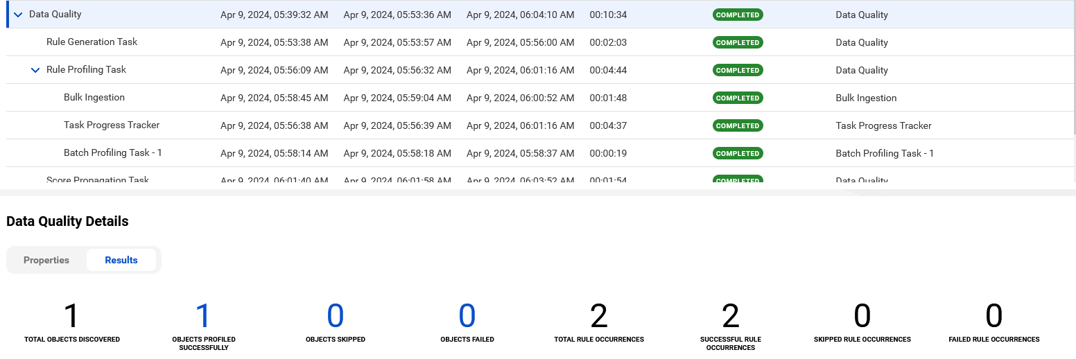This screenshot has height=359, width=1076.
Task: Click the COMPLETED badge for Bulk Ingestion
Action: 738,98
